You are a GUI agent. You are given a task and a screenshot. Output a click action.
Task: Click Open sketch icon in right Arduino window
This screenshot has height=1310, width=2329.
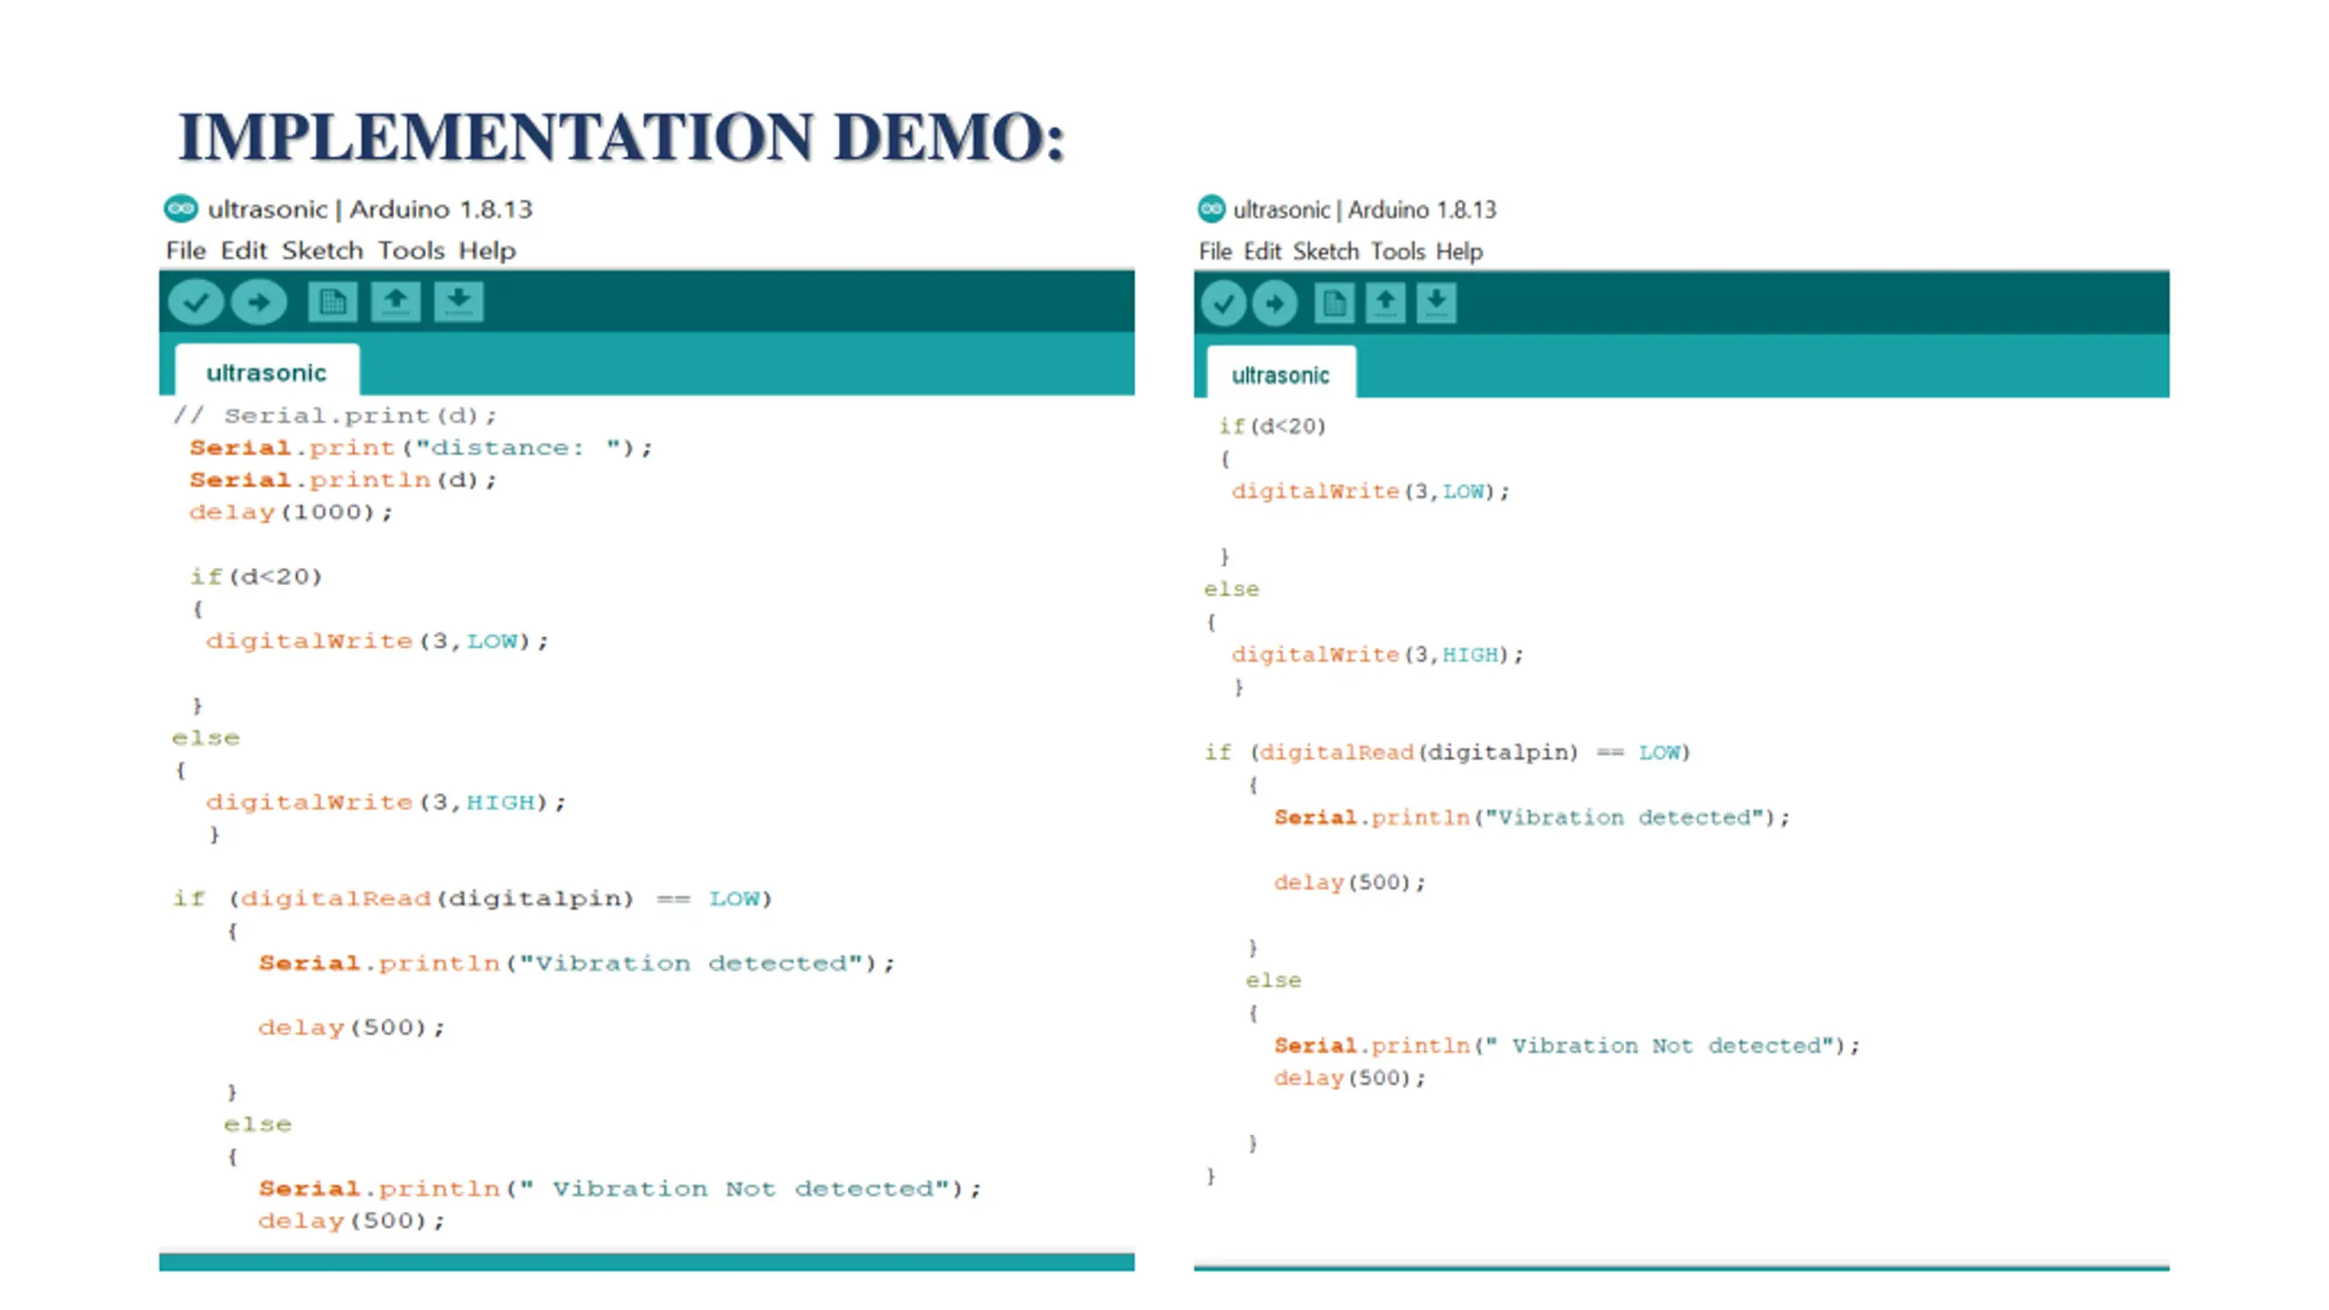pos(1386,304)
